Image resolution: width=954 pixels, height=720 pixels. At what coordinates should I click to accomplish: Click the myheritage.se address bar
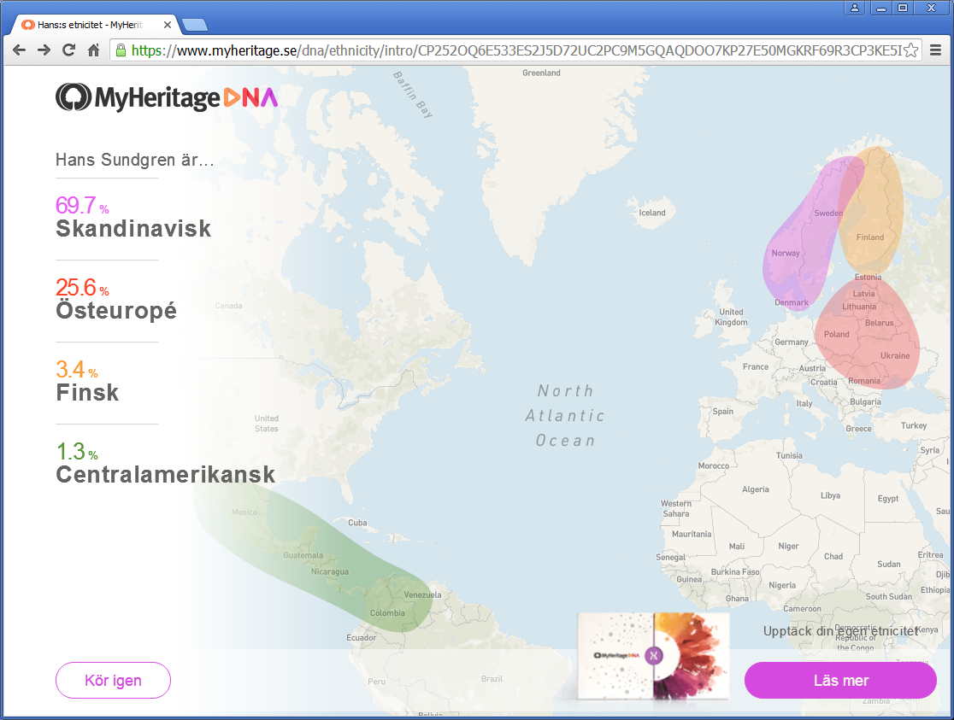516,50
